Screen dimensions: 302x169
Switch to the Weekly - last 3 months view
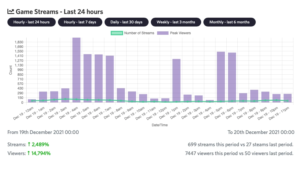(176, 22)
